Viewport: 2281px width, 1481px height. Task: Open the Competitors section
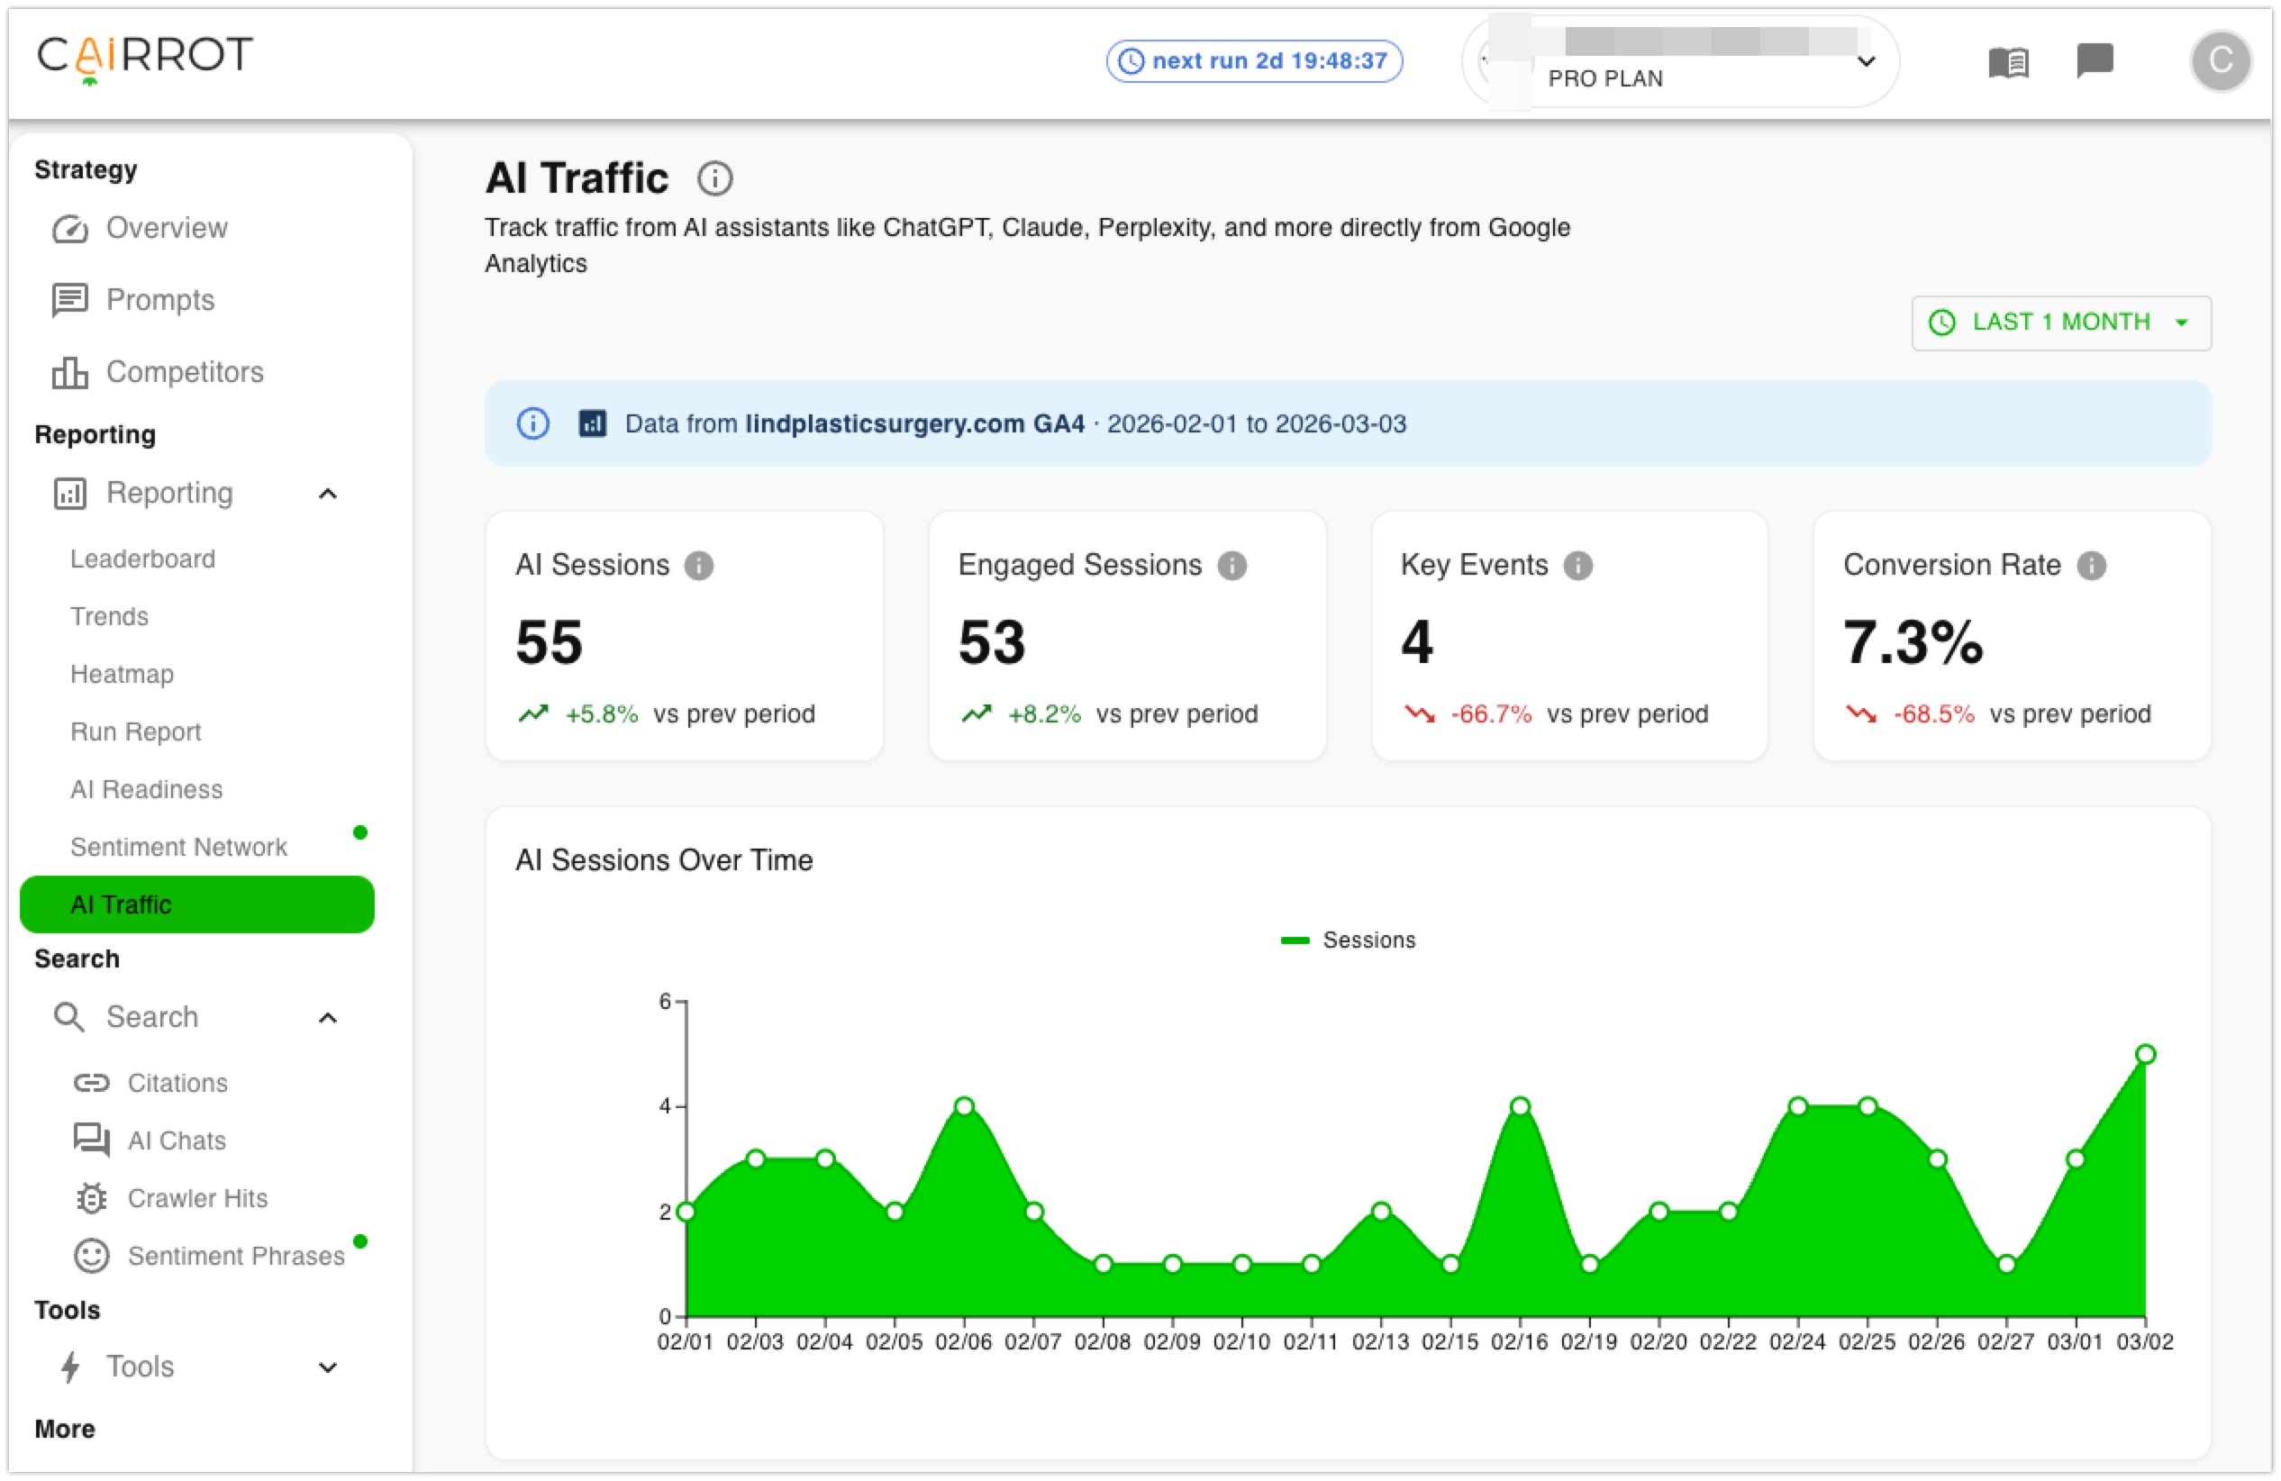(x=184, y=372)
